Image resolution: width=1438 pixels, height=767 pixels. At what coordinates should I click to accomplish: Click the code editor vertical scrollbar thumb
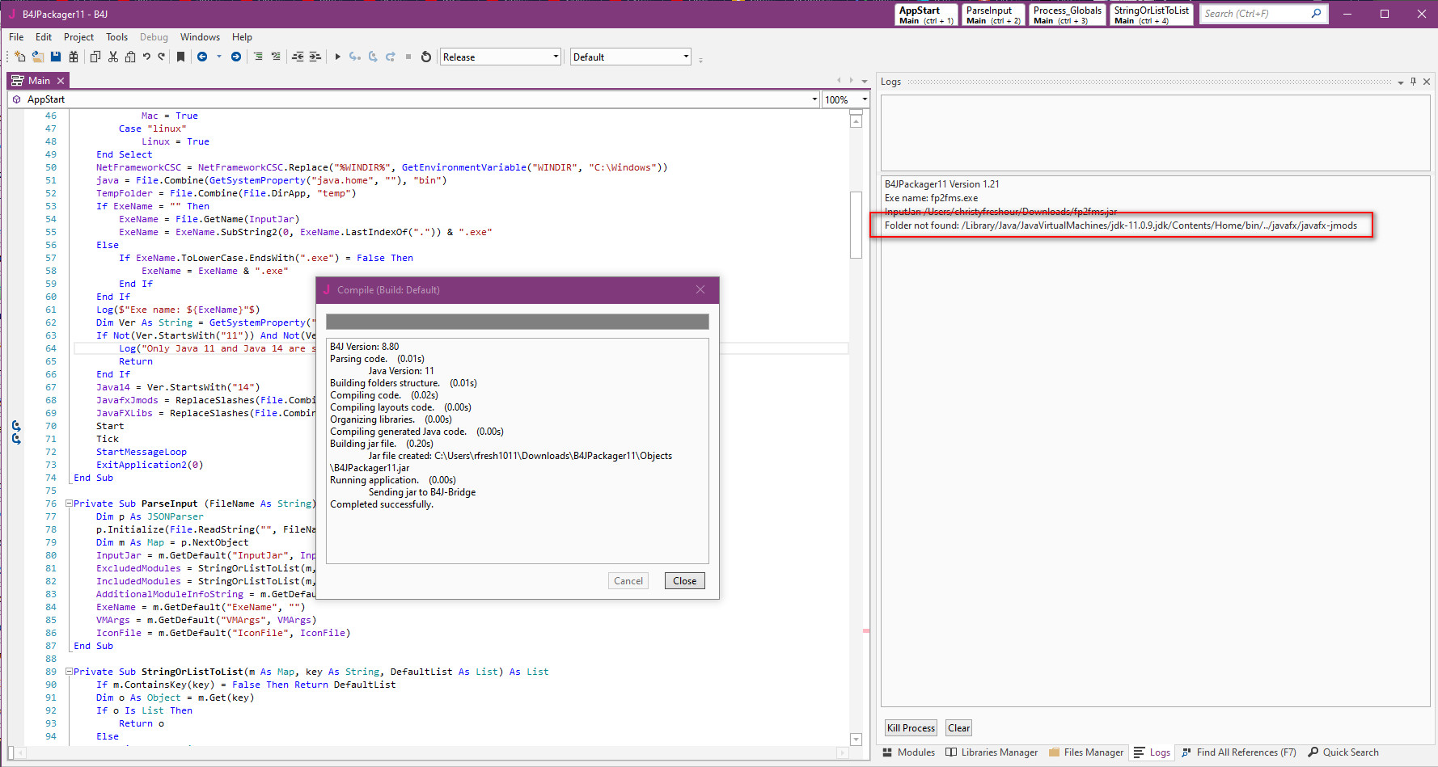(856, 225)
